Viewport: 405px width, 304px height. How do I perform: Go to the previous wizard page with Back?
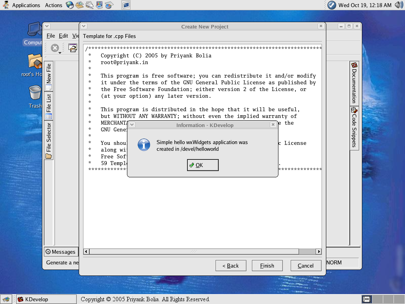tap(231, 266)
